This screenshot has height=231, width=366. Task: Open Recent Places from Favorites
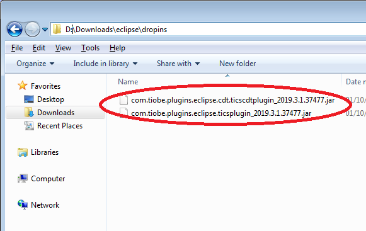click(60, 126)
